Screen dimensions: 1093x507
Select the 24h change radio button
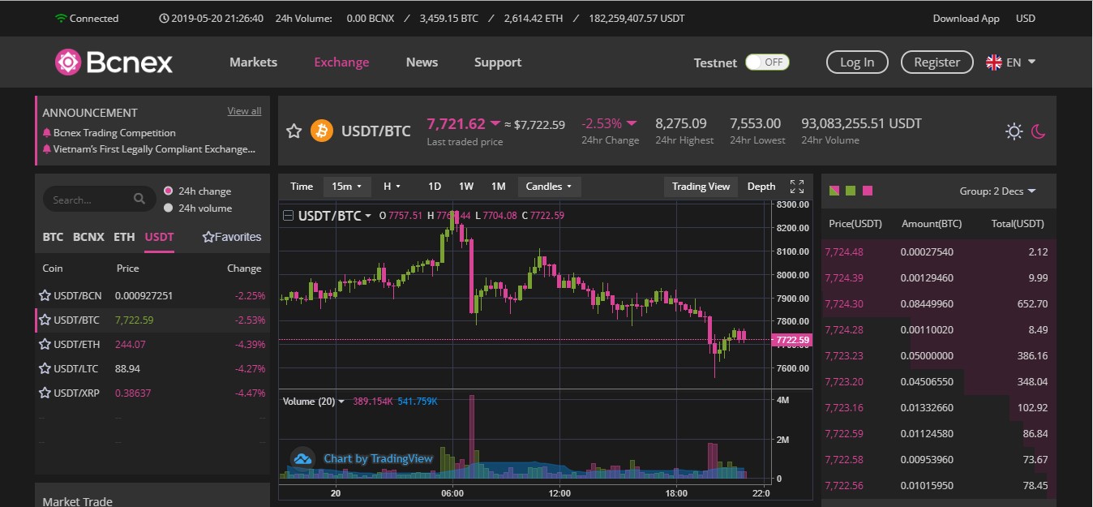169,191
